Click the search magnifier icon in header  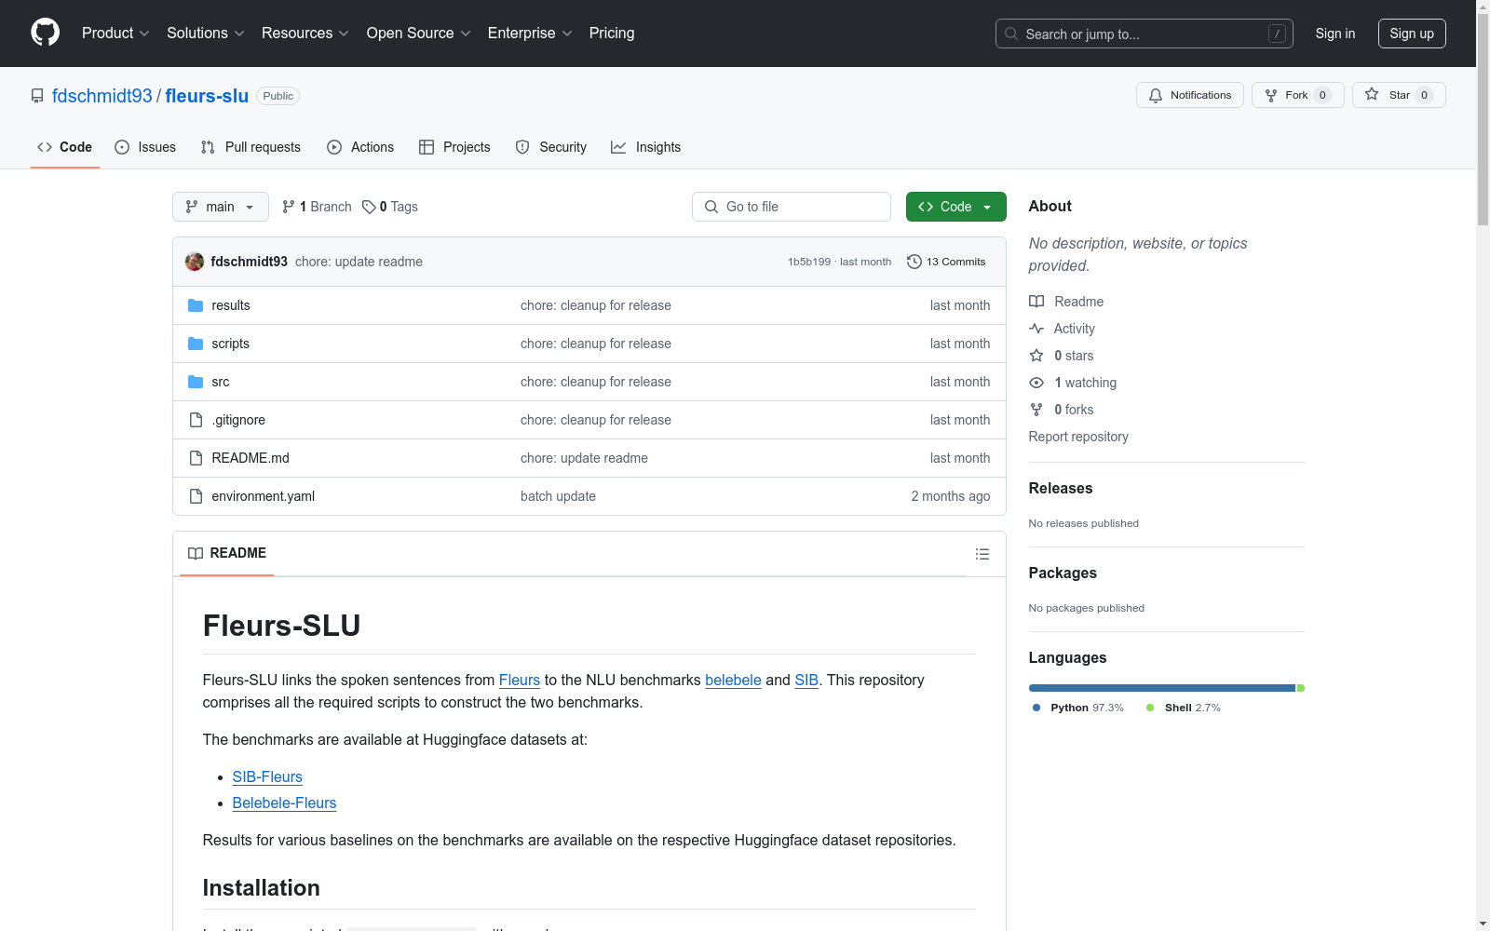pos(1011,34)
